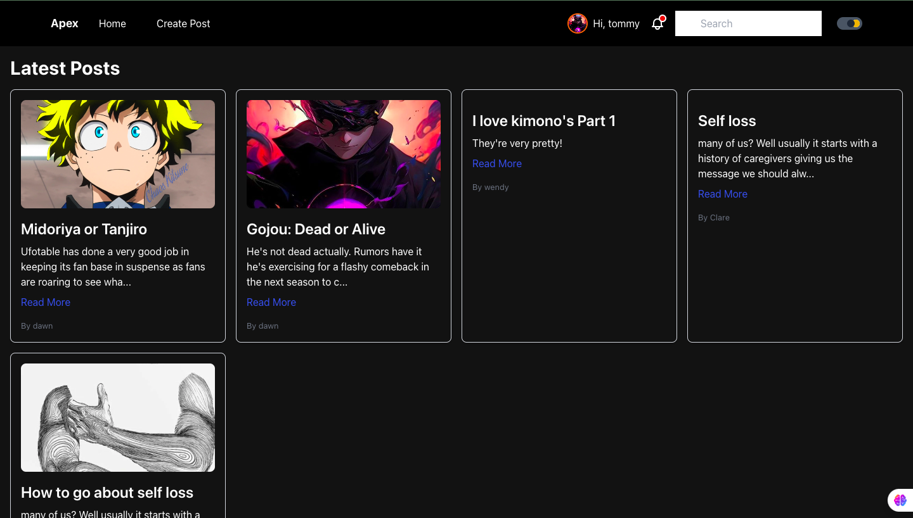Click 'By Clare' author label
Image resolution: width=913 pixels, height=518 pixels.
pyautogui.click(x=714, y=217)
